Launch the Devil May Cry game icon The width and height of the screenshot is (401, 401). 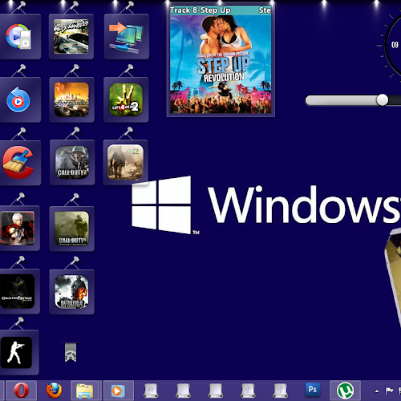click(18, 228)
